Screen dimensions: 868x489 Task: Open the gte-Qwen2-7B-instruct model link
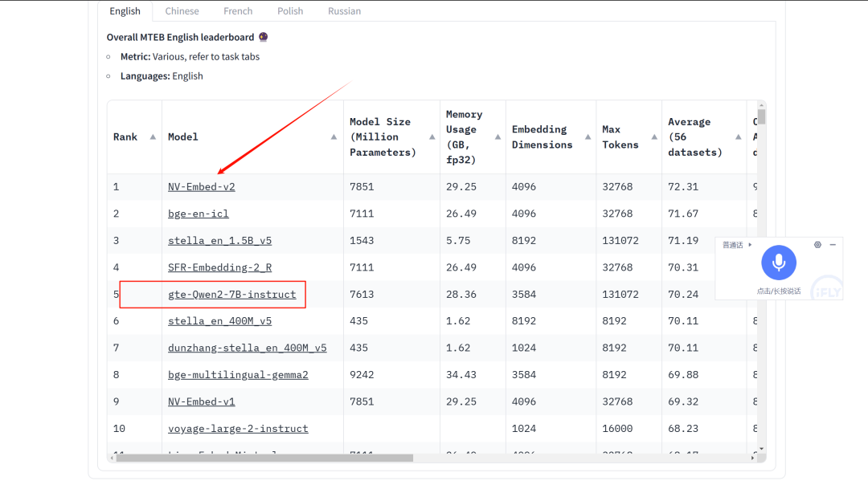[231, 295]
